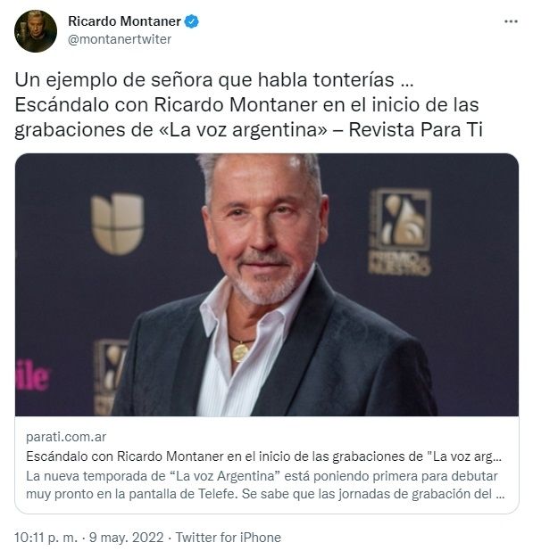Image resolution: width=533 pixels, height=559 pixels.
Task: Click the blue verified badge icon
Action: [191, 21]
